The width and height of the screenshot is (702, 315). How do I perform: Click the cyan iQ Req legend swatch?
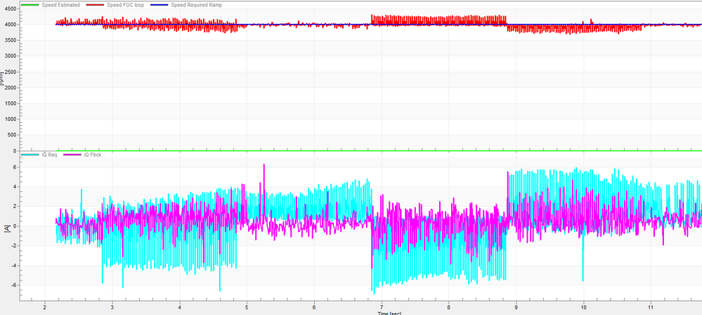coord(30,155)
